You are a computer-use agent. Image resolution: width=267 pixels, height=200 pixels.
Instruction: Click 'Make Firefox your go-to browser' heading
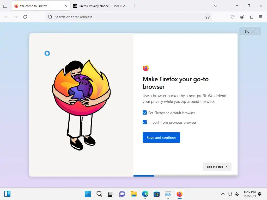click(x=175, y=83)
